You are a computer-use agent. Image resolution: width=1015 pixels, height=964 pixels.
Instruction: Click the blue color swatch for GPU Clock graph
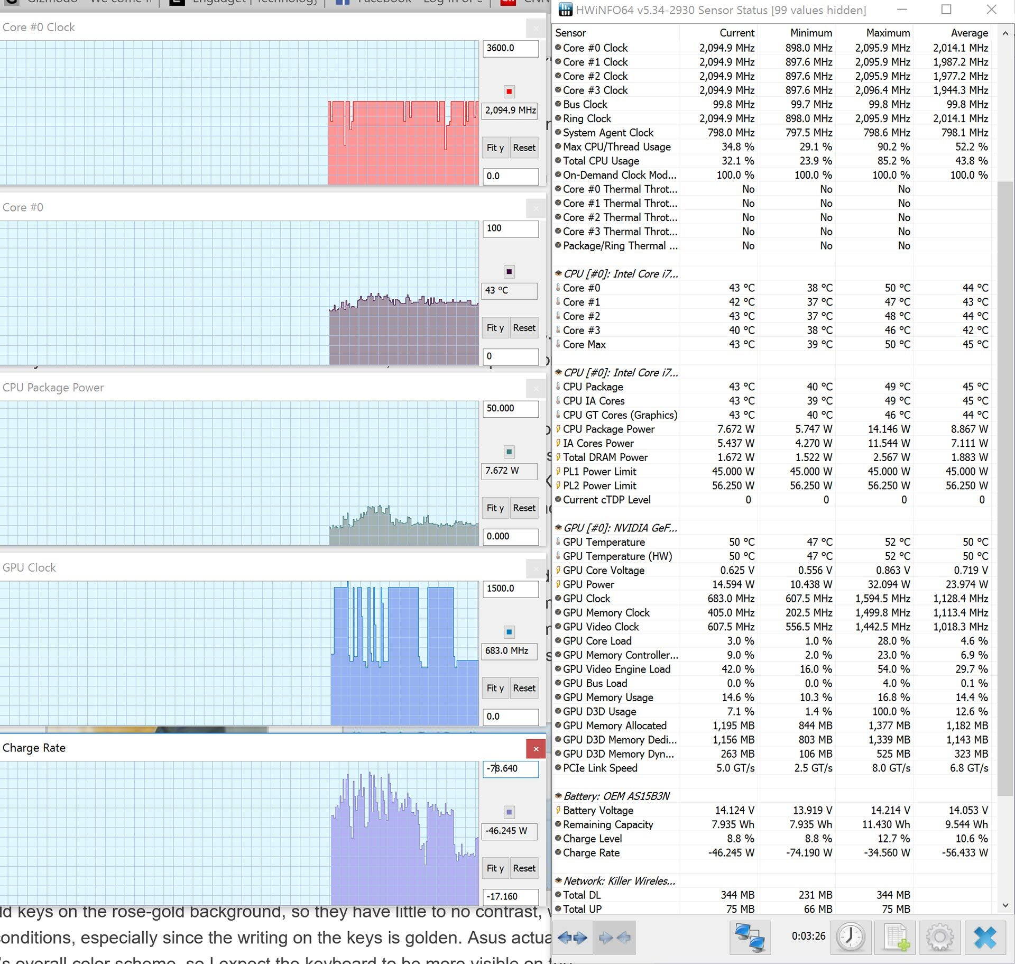point(509,632)
